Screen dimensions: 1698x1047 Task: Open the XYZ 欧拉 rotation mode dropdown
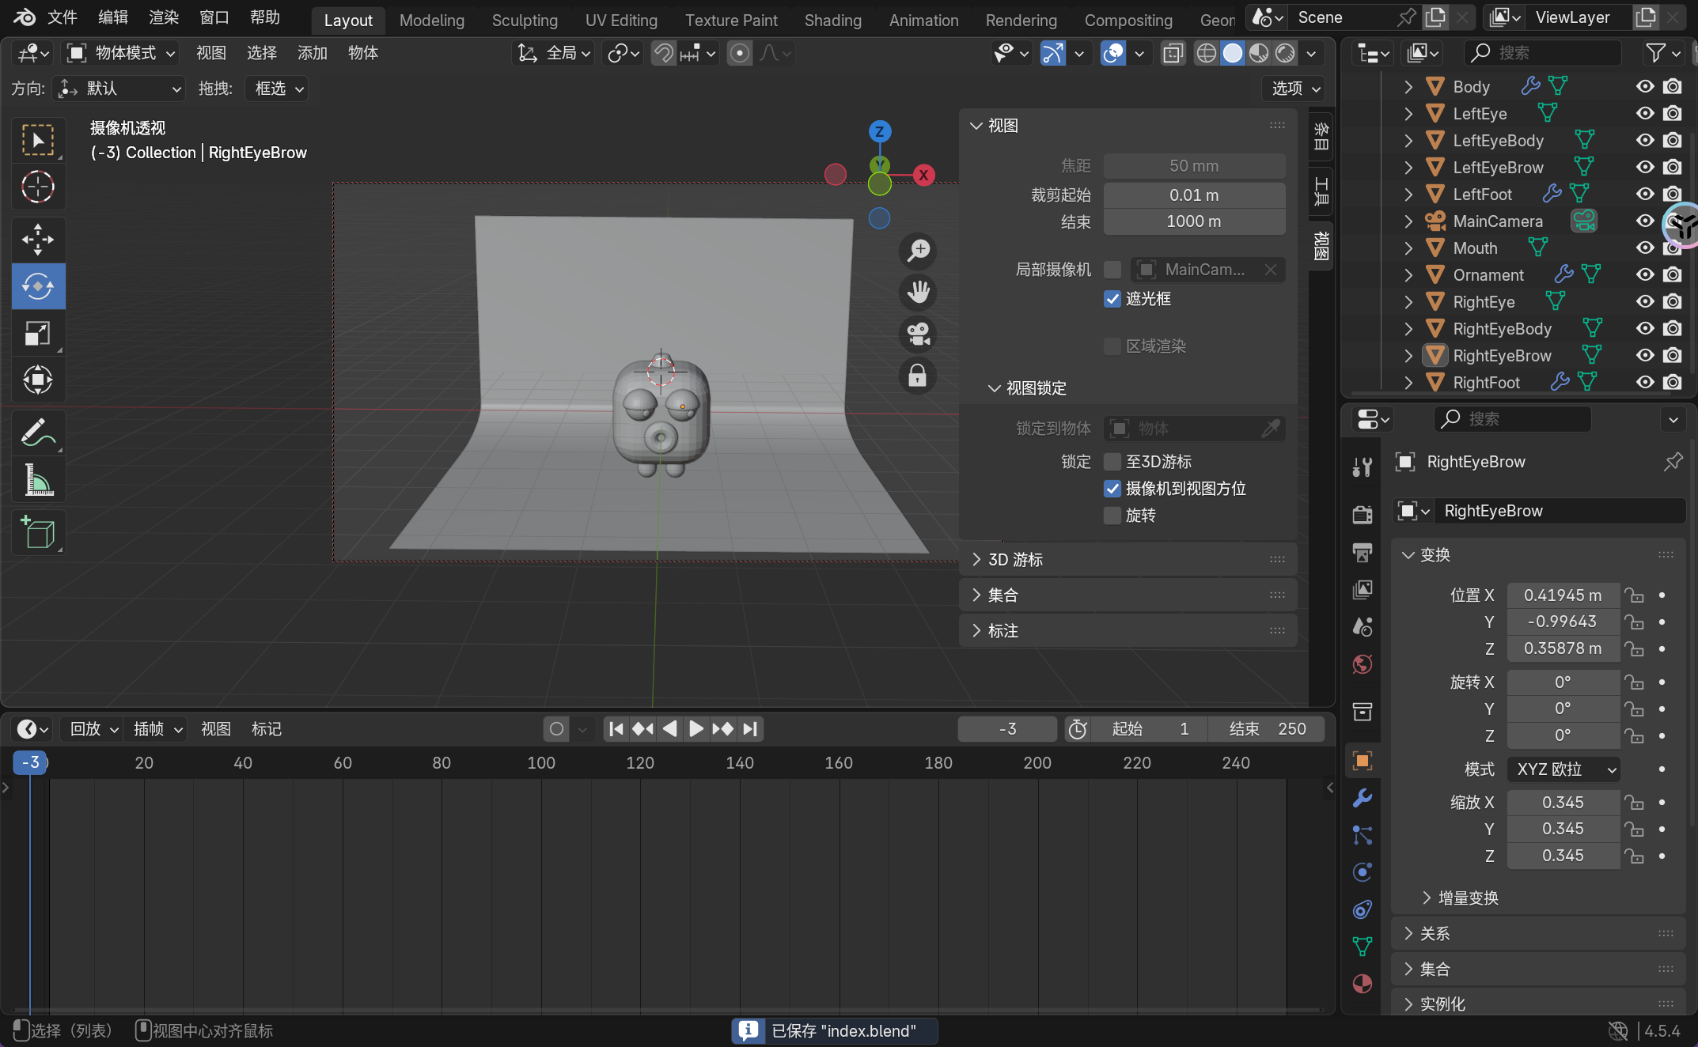[x=1563, y=769]
